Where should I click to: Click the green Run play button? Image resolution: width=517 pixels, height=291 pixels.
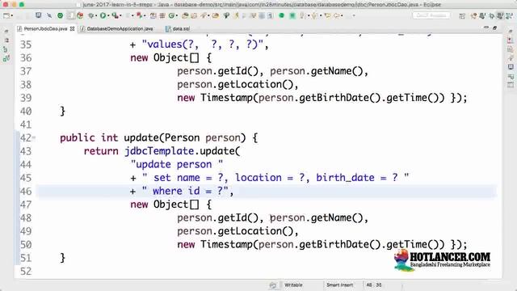click(103, 15)
